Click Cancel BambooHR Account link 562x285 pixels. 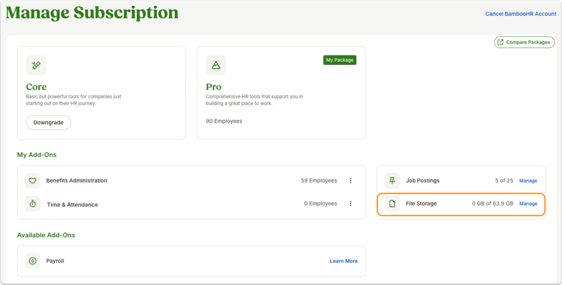tap(521, 14)
